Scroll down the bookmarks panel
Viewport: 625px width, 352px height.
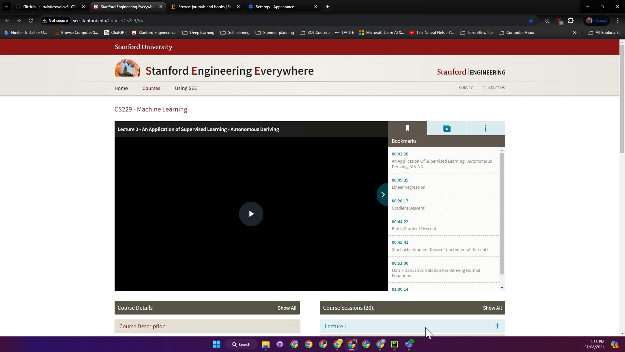[x=502, y=288]
